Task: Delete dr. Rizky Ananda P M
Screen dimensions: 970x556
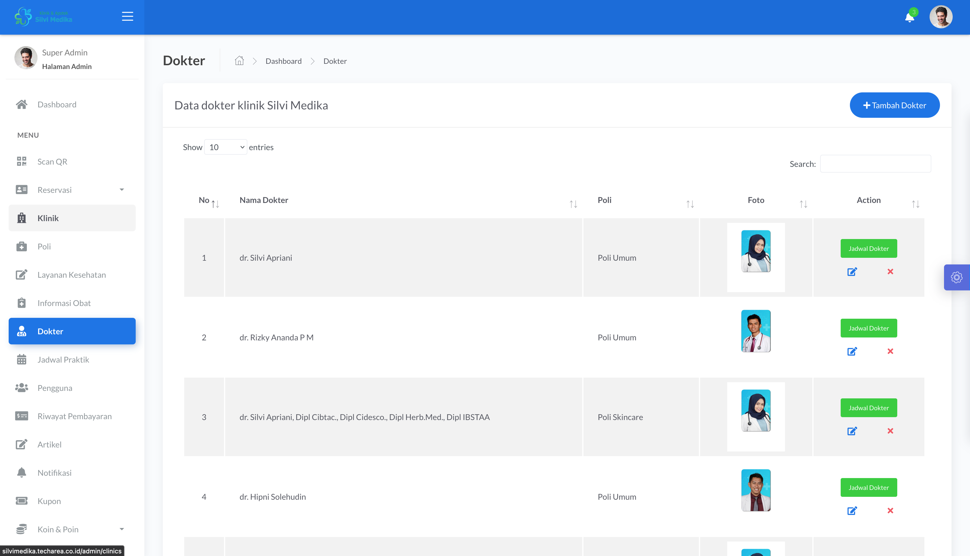Action: (x=890, y=351)
